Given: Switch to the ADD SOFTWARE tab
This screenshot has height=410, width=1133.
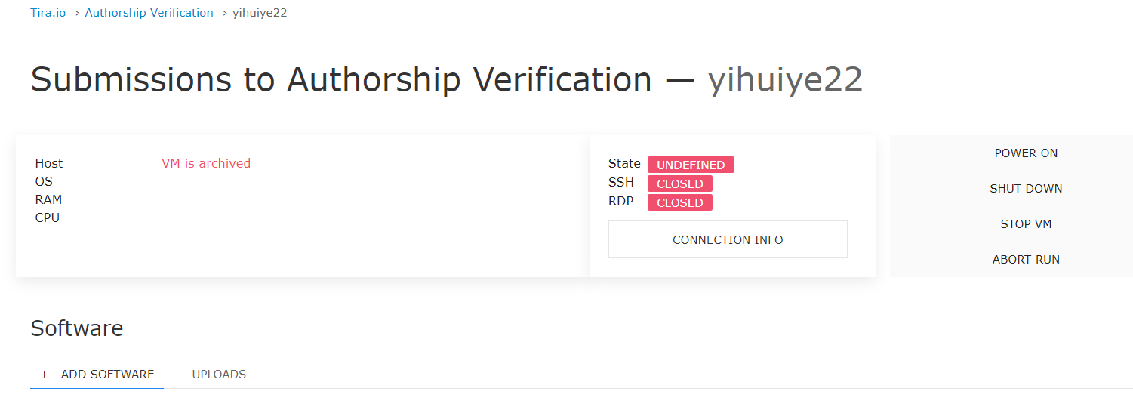Looking at the screenshot, I should pyautogui.click(x=97, y=375).
